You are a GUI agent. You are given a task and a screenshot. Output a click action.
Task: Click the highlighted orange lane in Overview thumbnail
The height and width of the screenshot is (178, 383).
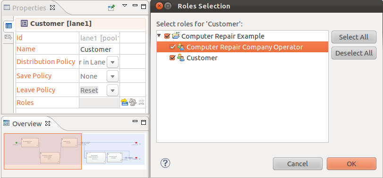43,151
